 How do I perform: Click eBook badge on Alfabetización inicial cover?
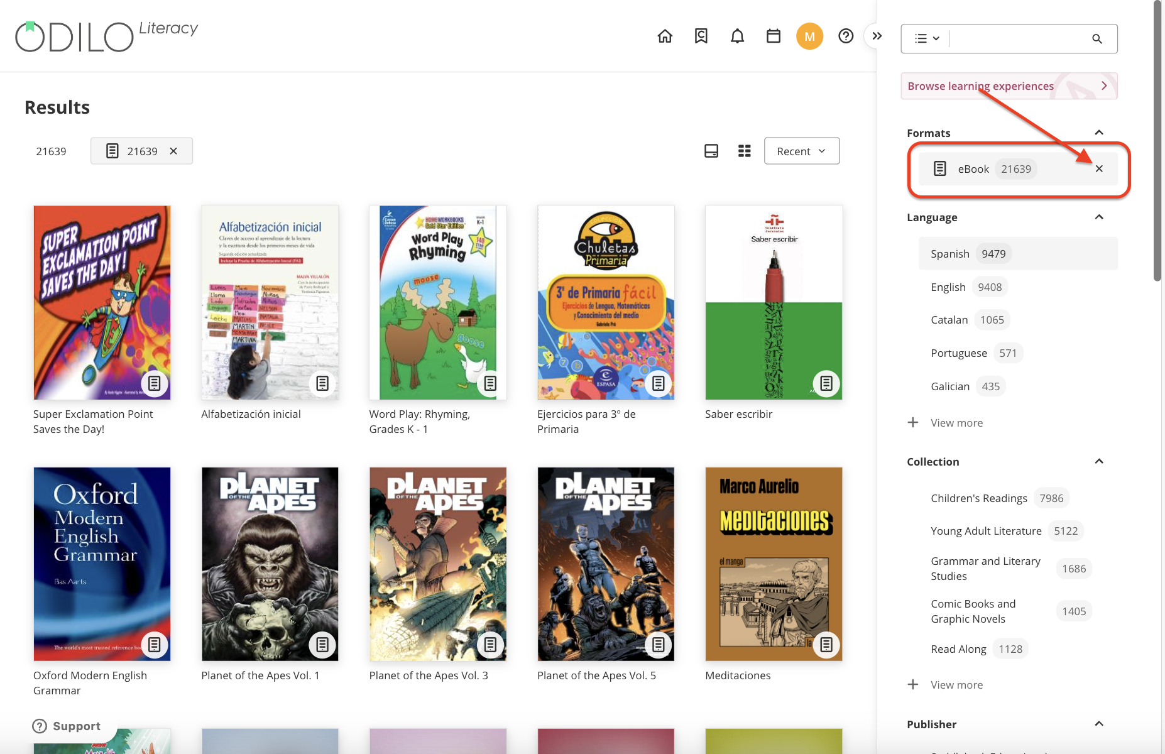point(322,383)
